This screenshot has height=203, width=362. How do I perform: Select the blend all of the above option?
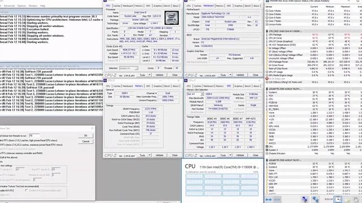(x=8, y=157)
